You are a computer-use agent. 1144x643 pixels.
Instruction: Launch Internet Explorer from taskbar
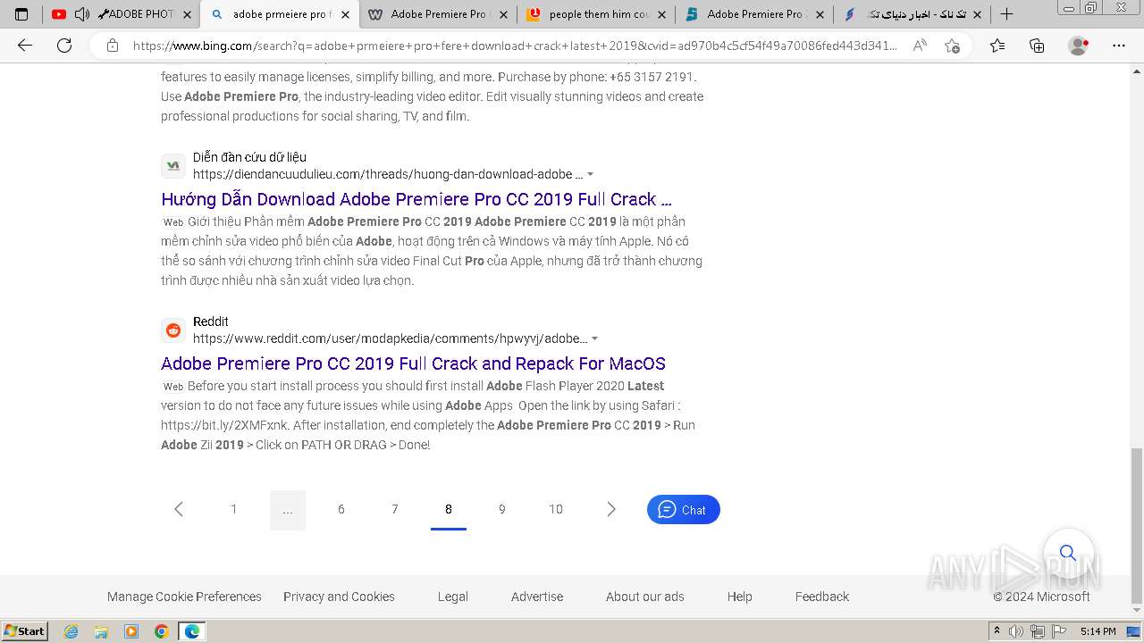click(x=71, y=631)
